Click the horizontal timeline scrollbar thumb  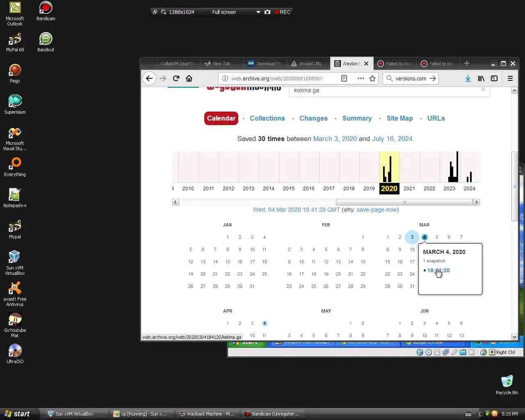point(404,202)
